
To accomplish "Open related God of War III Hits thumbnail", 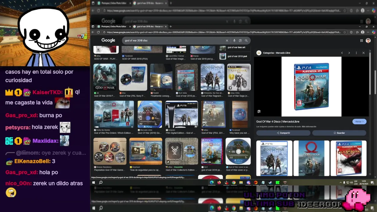I will tap(348, 158).
